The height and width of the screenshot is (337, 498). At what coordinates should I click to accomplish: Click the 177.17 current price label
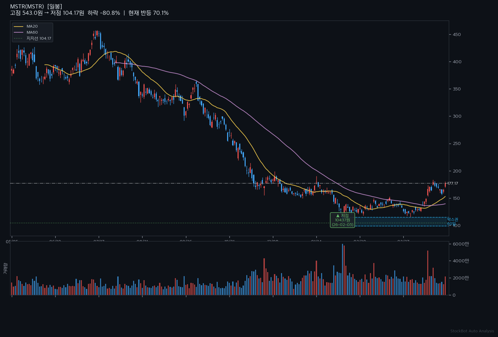point(453,183)
